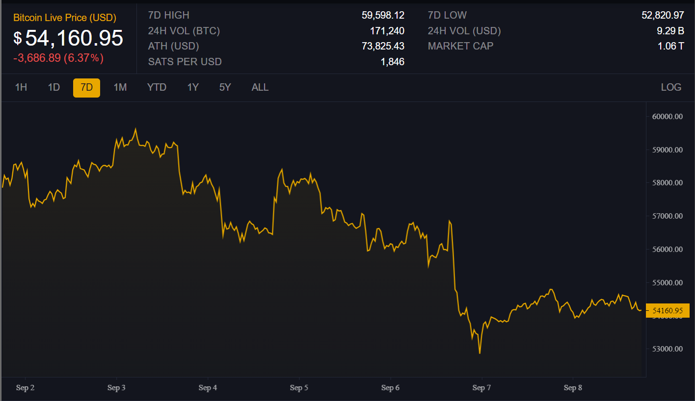Click the 7D LOW value 52,820.97

(663, 15)
